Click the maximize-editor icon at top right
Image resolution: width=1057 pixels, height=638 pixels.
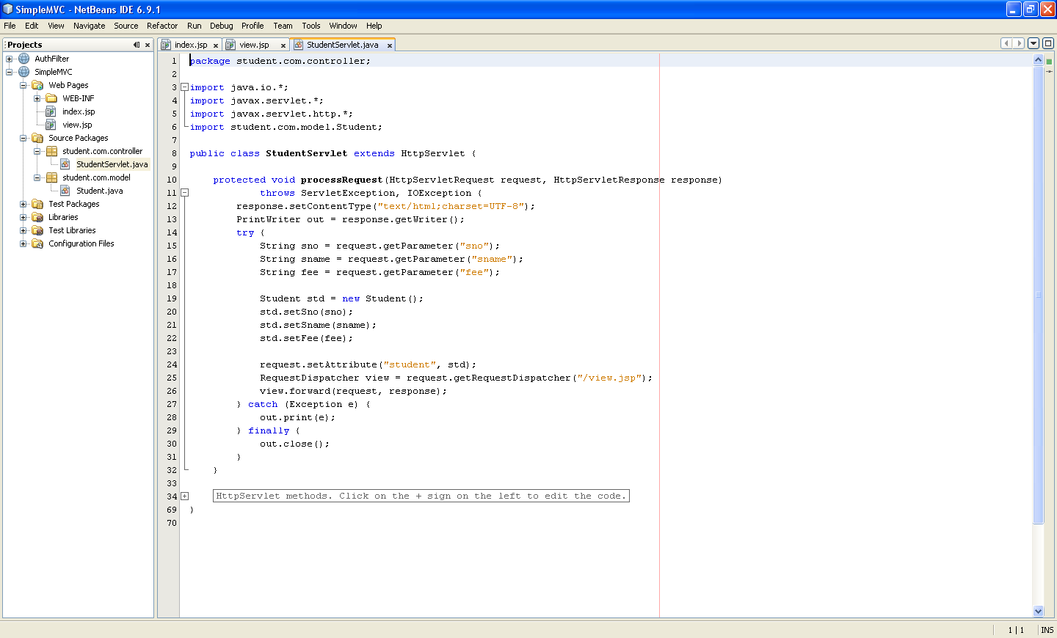pyautogui.click(x=1048, y=43)
